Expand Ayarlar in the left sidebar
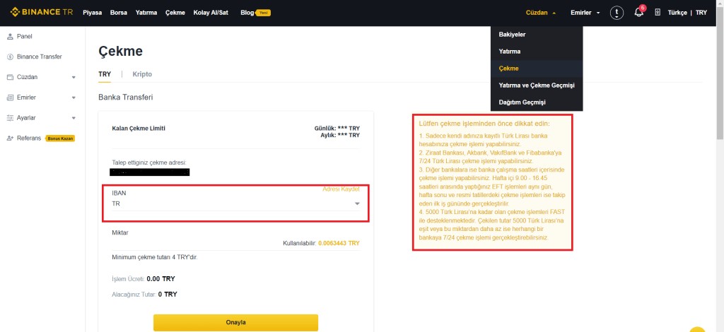Screen dimensions: 724x332 click(74, 118)
